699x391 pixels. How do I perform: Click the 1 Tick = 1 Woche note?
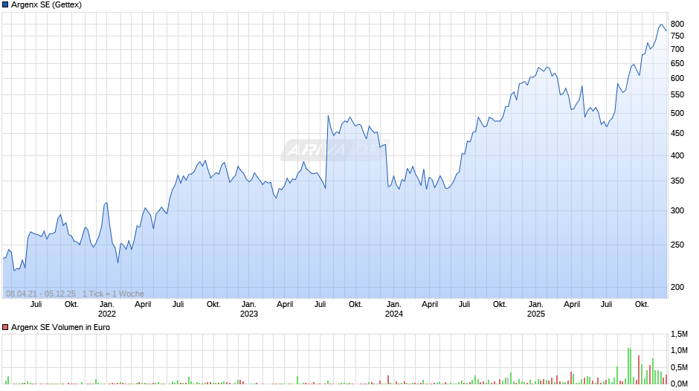(x=113, y=294)
